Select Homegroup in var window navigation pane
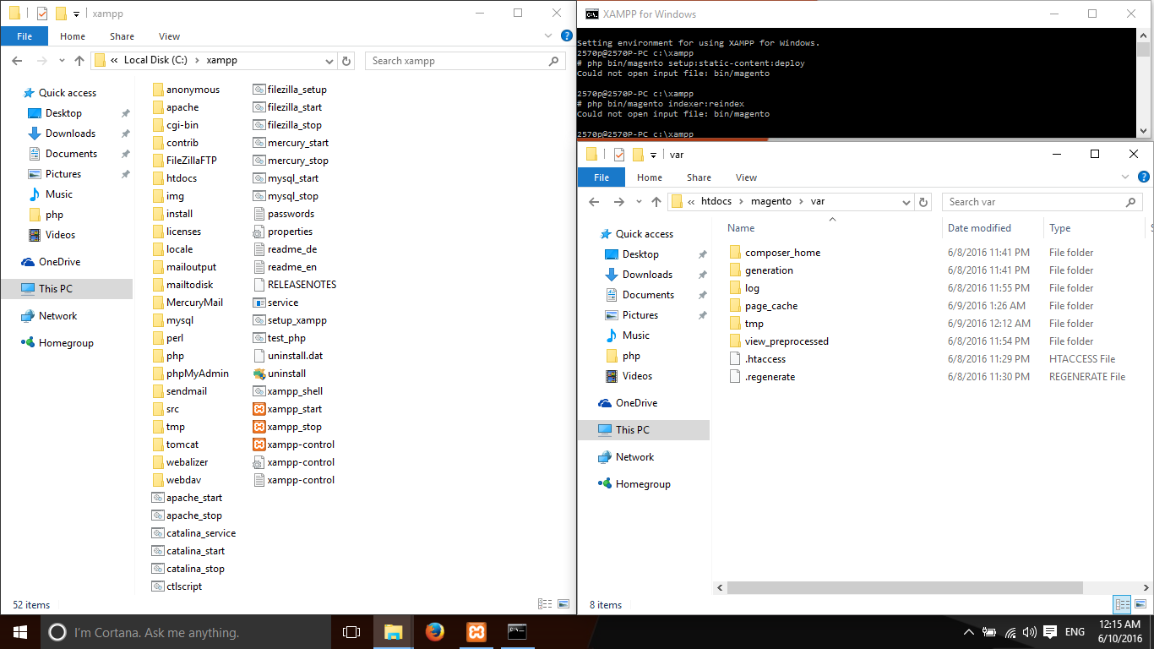 click(644, 484)
